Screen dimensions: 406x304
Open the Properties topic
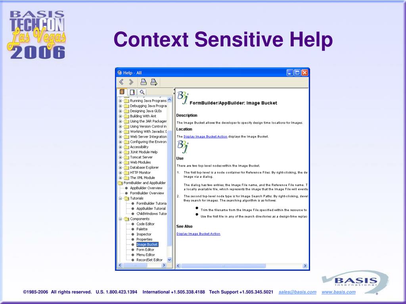[144, 239]
